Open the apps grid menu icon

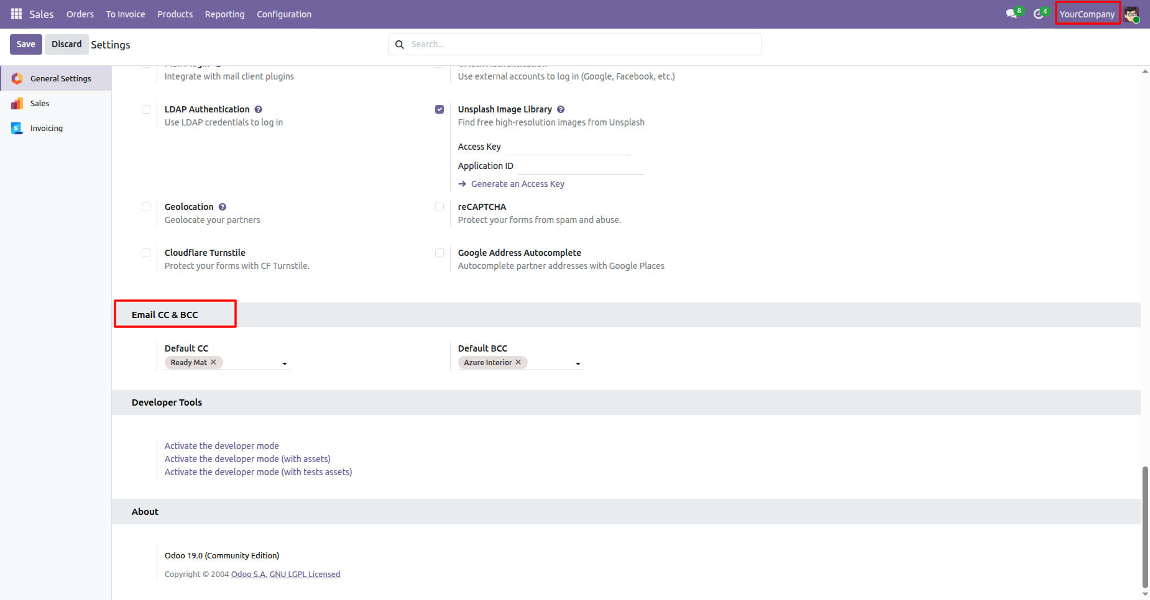16,14
